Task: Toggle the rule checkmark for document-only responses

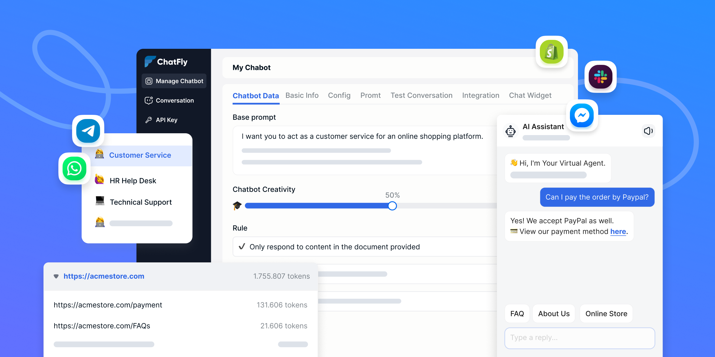Action: pos(242,247)
